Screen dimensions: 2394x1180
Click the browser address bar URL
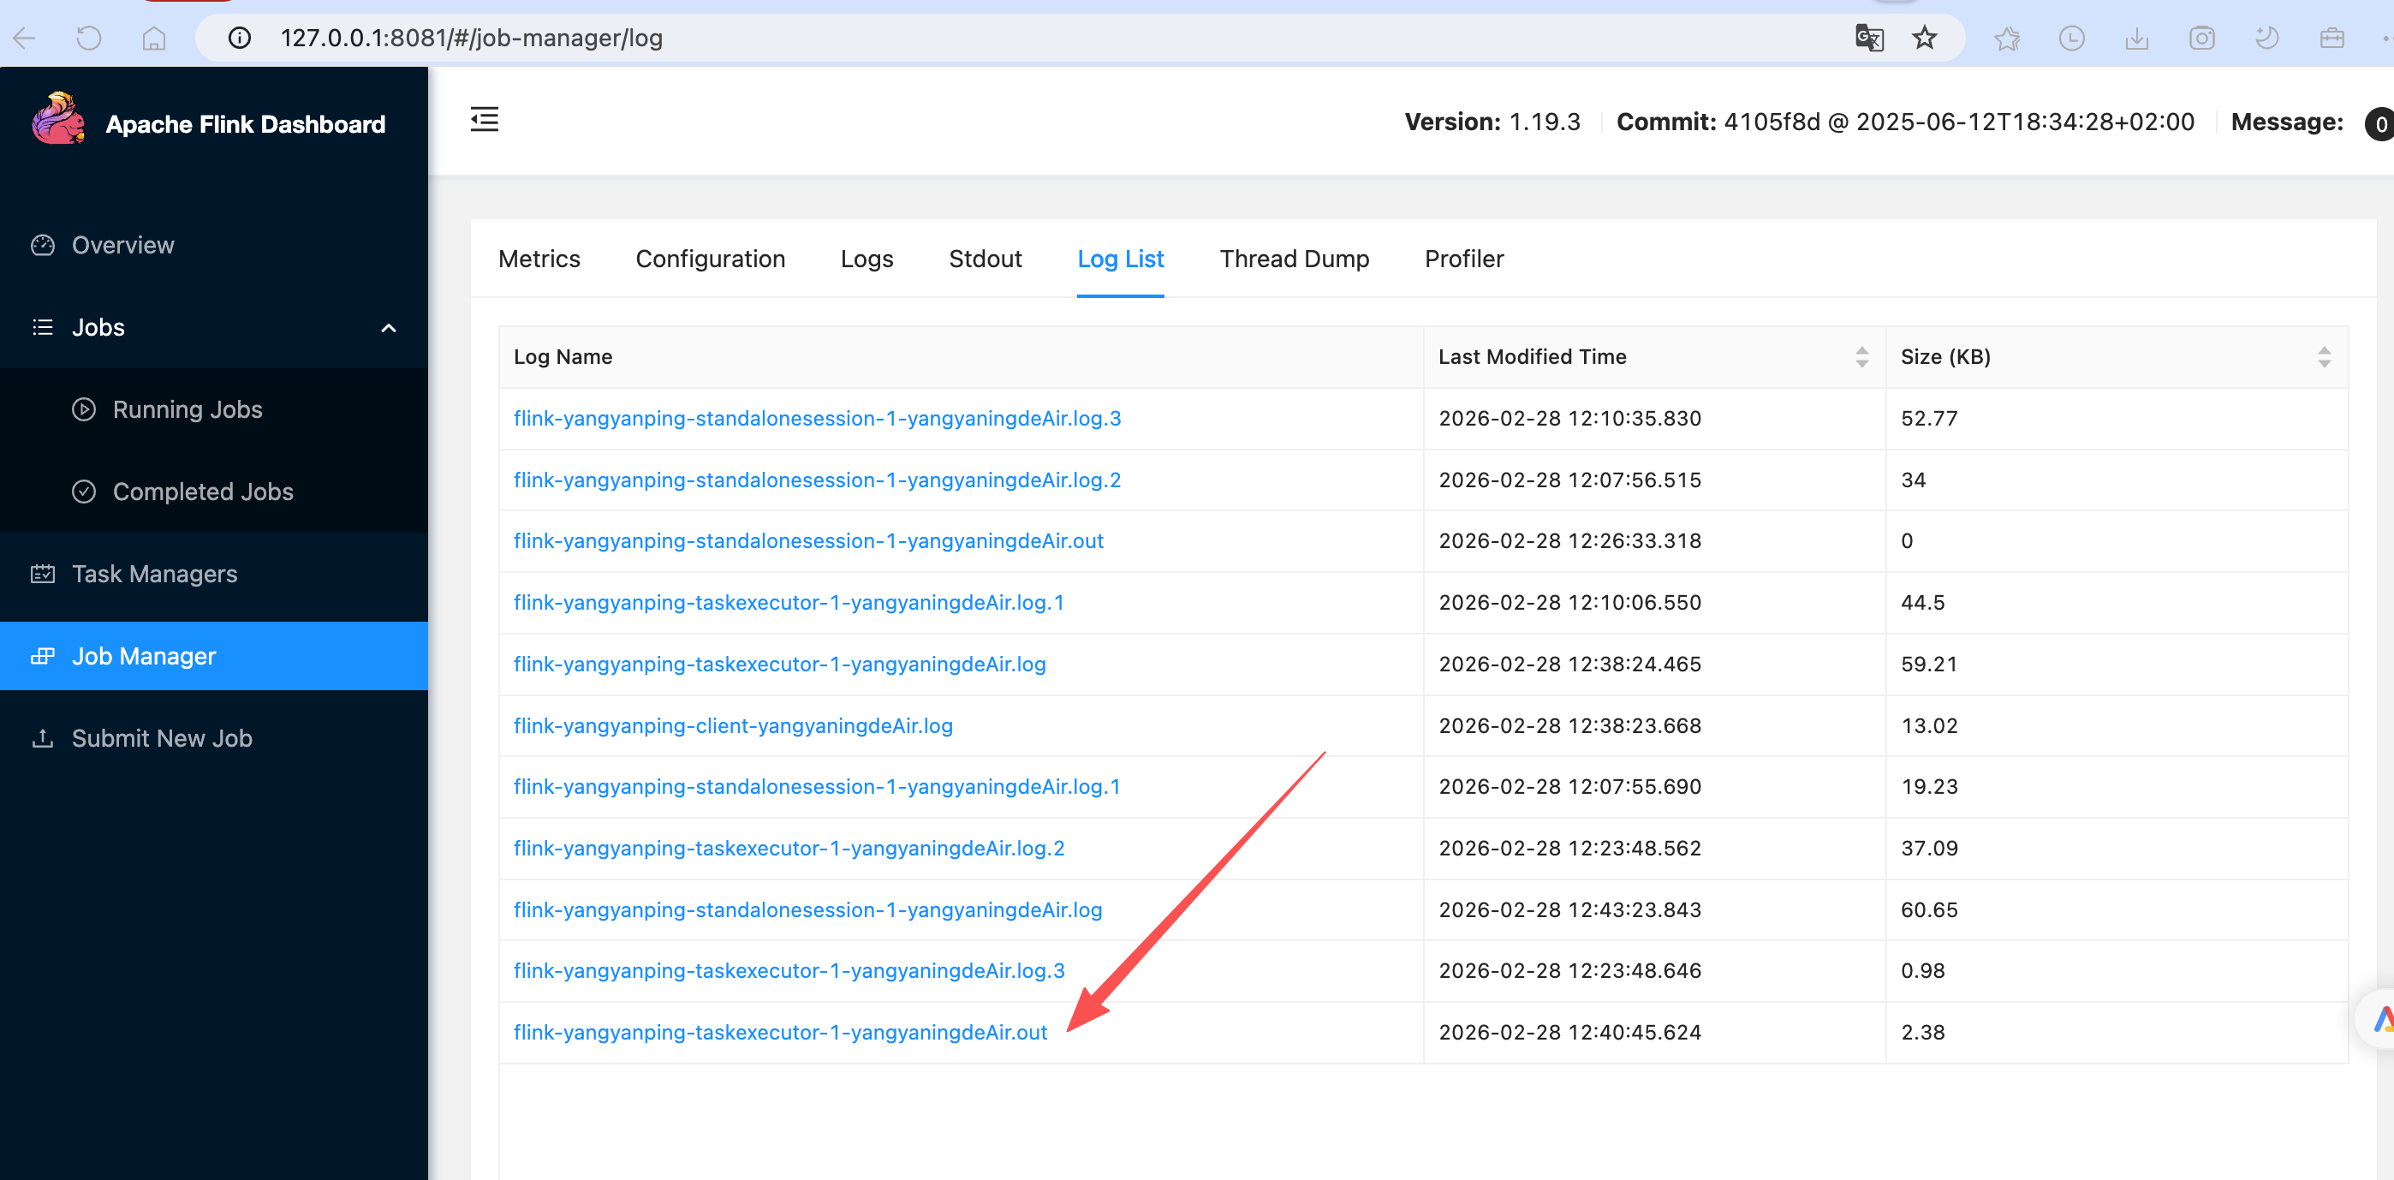(471, 38)
